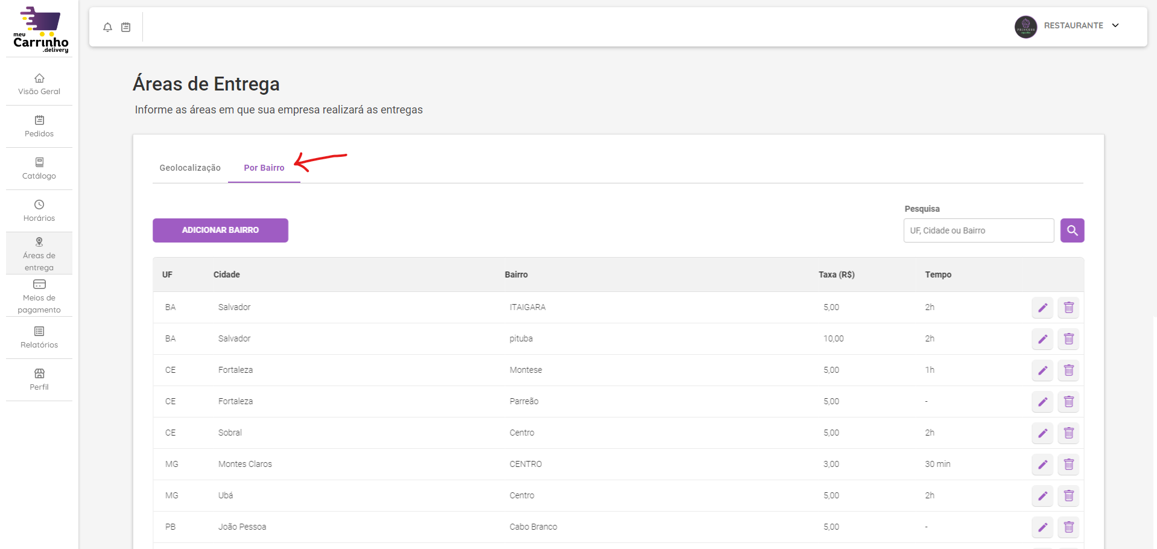Select the Por Bairro tab
The height and width of the screenshot is (549, 1157).
coord(264,168)
